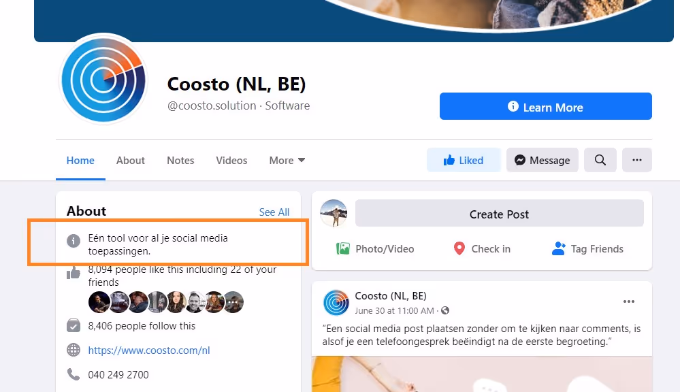
Task: Switch to the Notes tab
Action: point(180,161)
